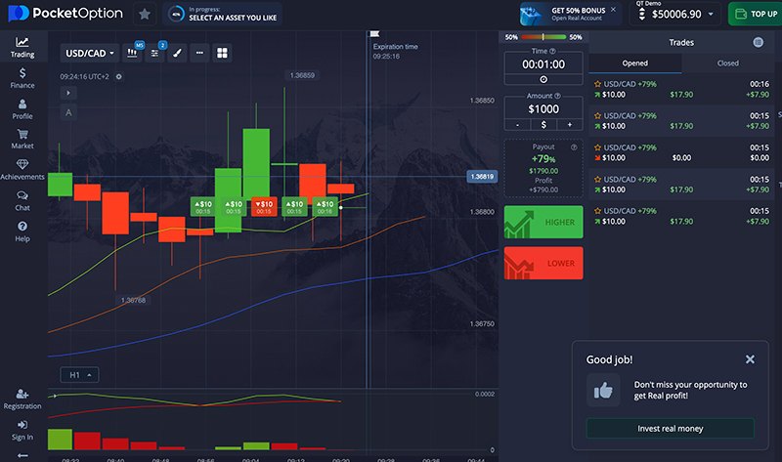Image resolution: width=782 pixels, height=462 pixels.
Task: Click the Pocket Option logo
Action: pos(65,14)
